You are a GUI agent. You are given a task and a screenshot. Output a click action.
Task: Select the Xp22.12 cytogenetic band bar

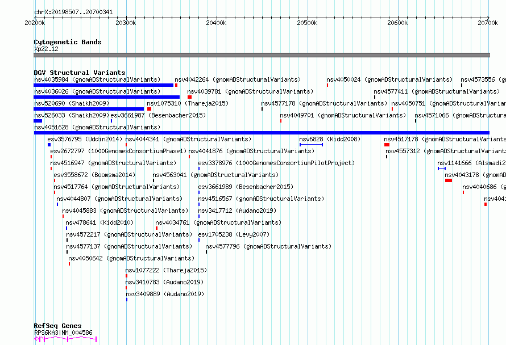click(x=262, y=55)
